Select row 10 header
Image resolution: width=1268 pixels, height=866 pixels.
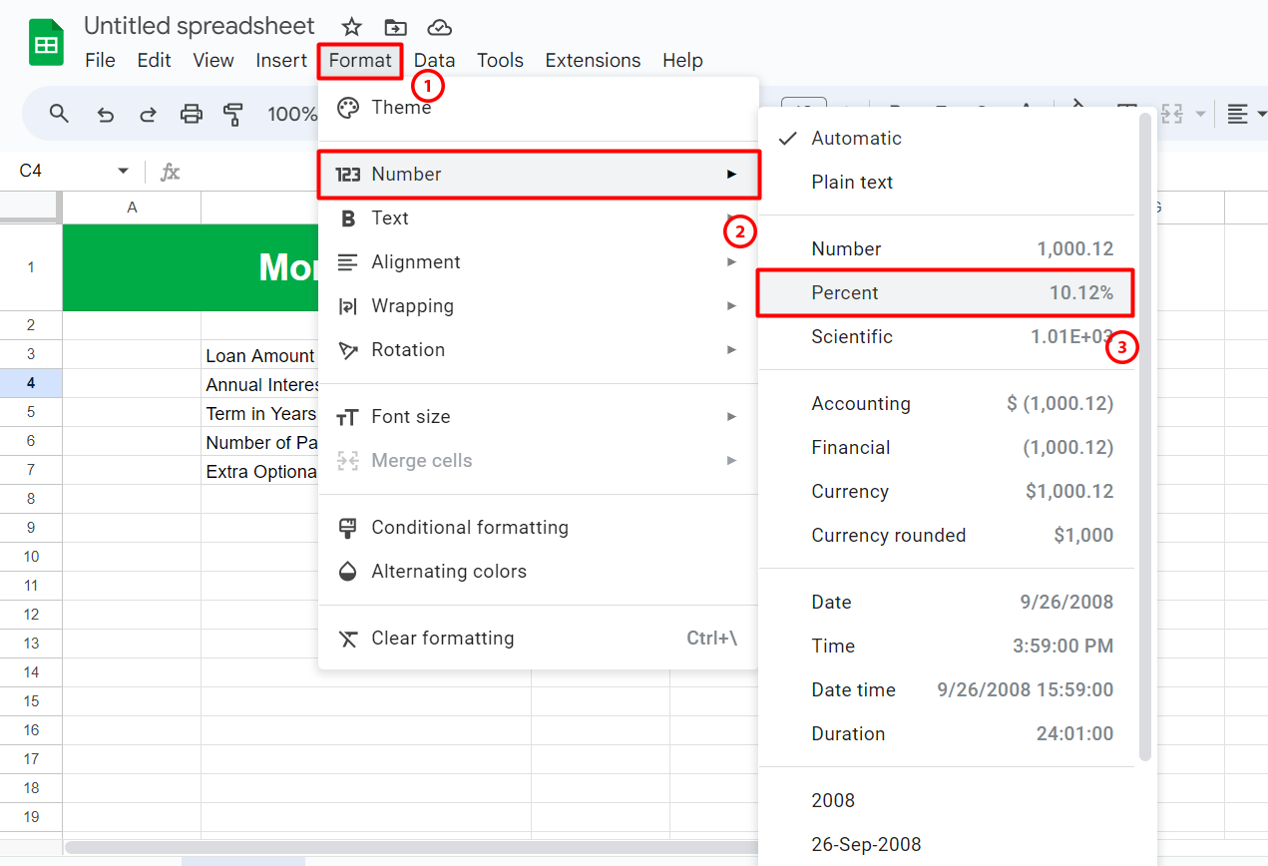pos(31,557)
